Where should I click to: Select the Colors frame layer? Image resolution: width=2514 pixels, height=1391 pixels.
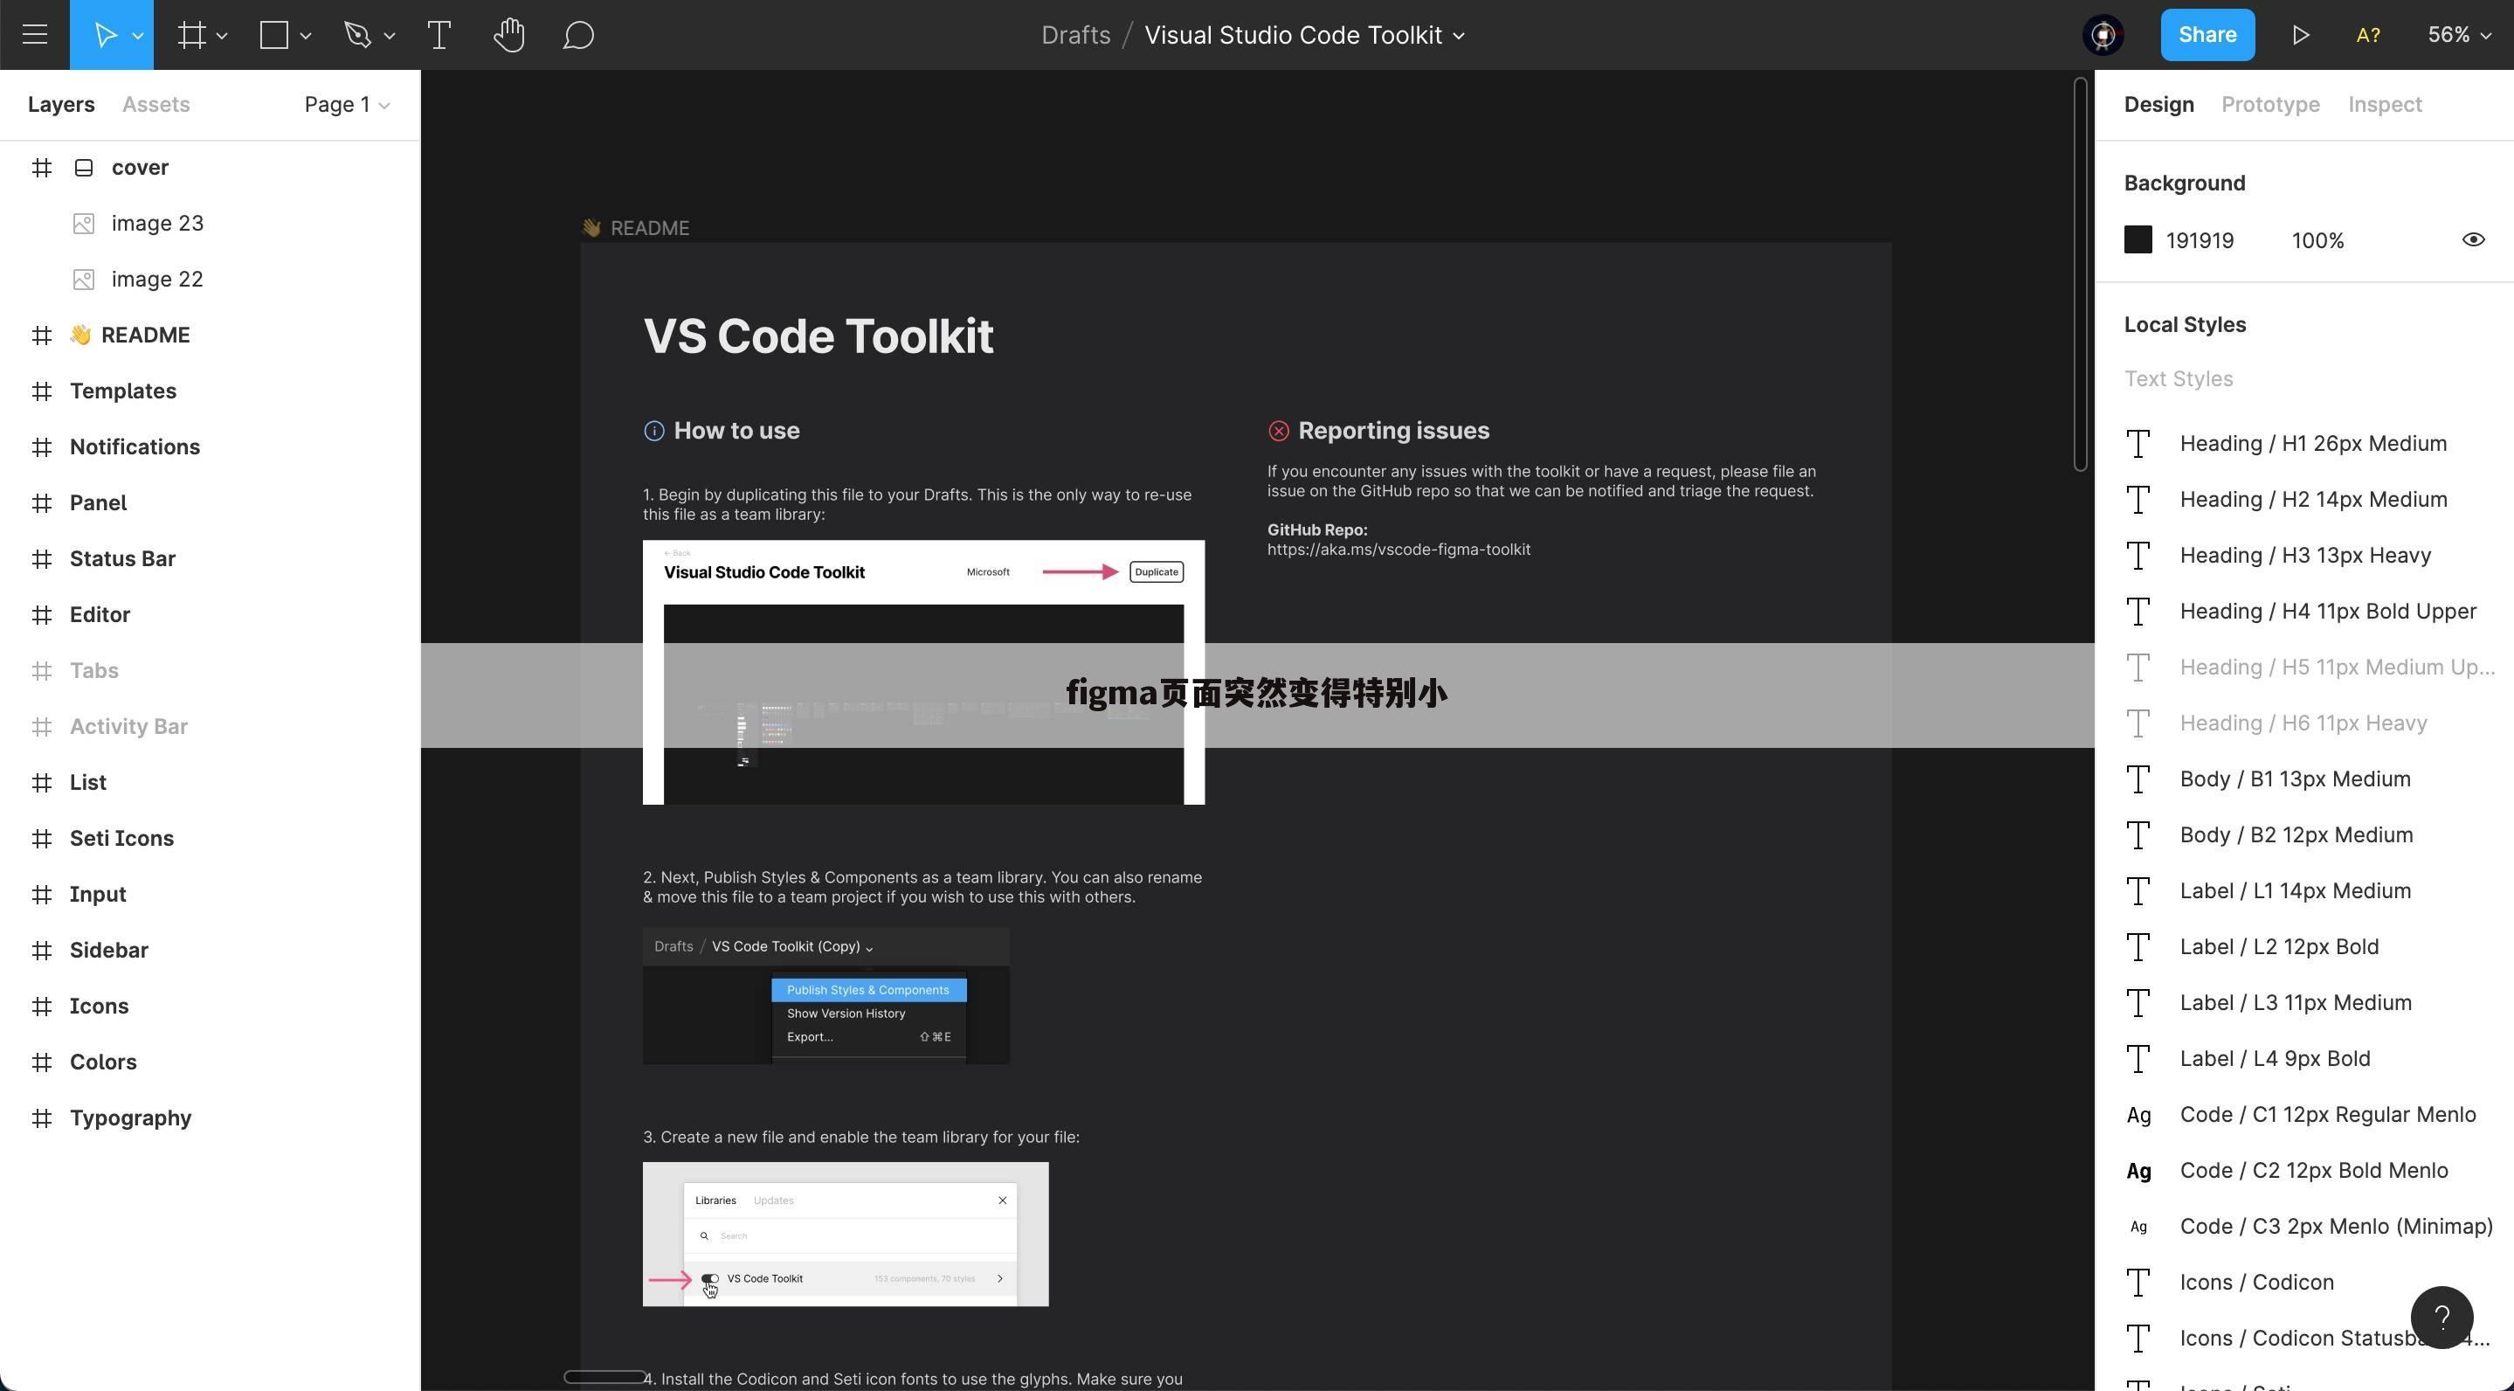[x=210, y=1062]
